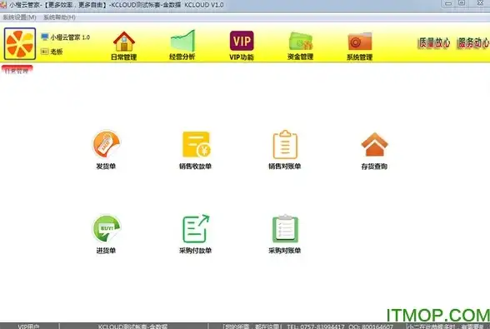Image resolution: width=490 pixels, height=329 pixels.
Task: Open the 系统帮助(H) menu
Action: [59, 17]
